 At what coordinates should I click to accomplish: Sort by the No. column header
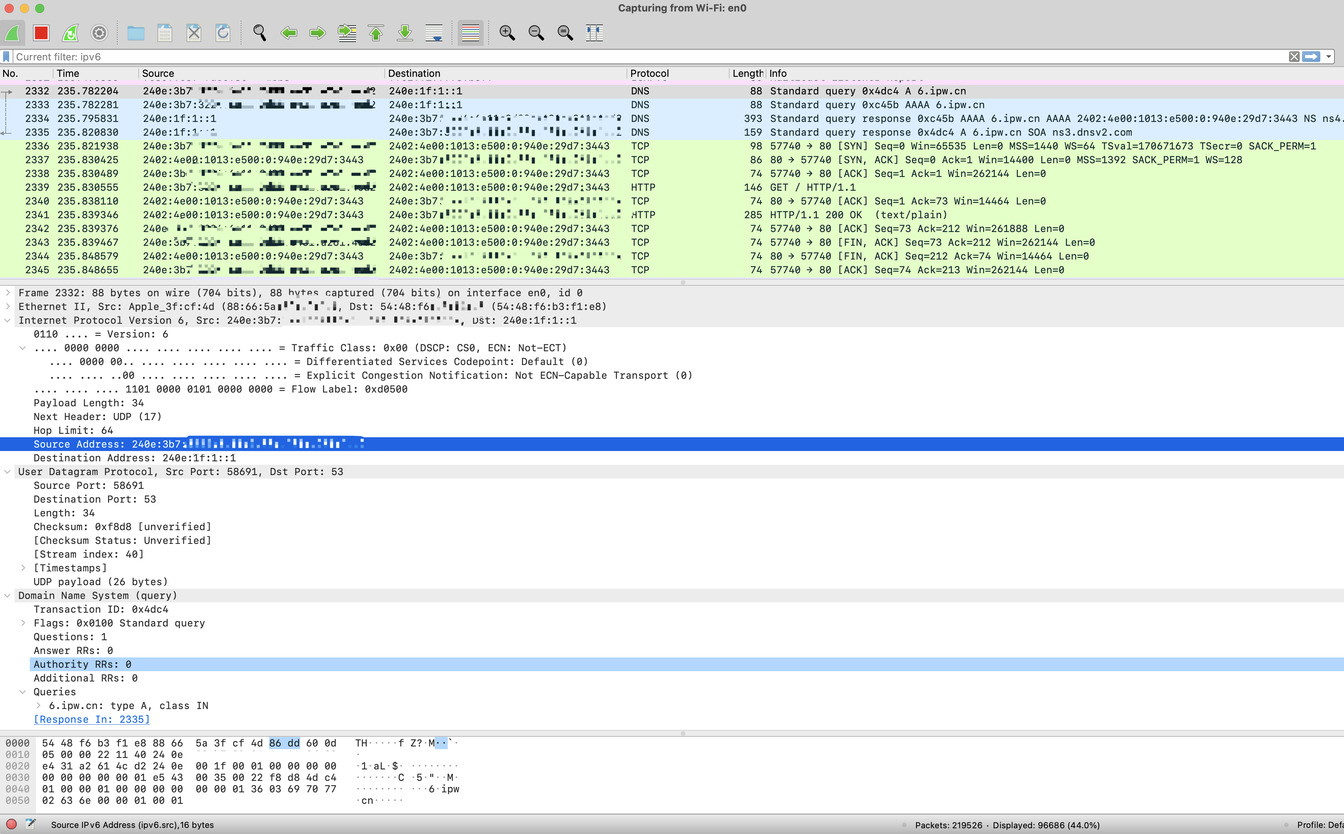point(26,73)
